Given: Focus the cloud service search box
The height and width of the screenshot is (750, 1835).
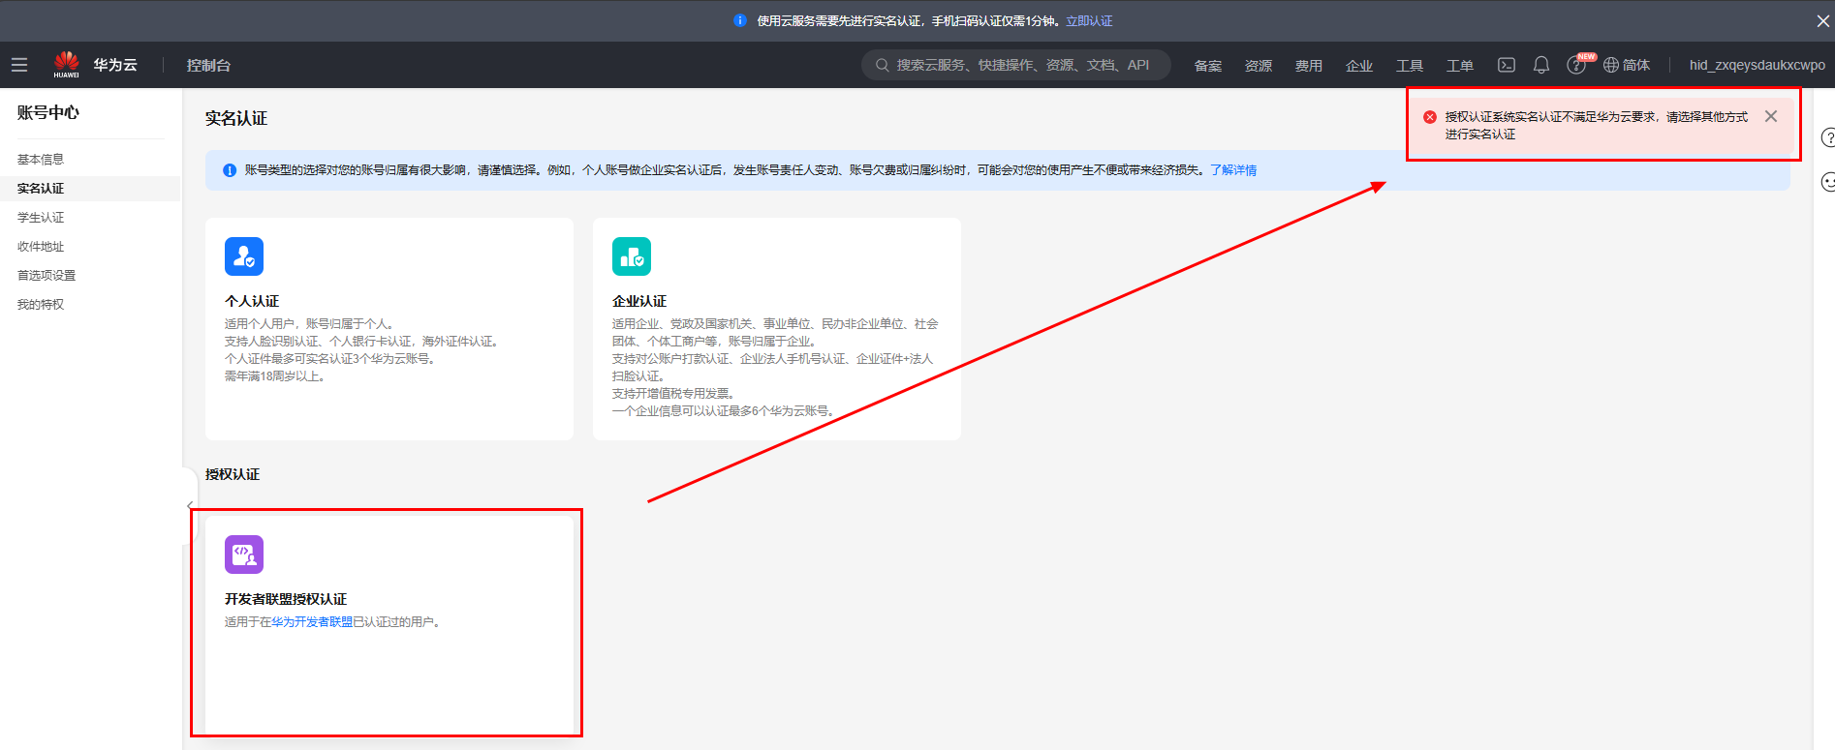Looking at the screenshot, I should 1016,65.
